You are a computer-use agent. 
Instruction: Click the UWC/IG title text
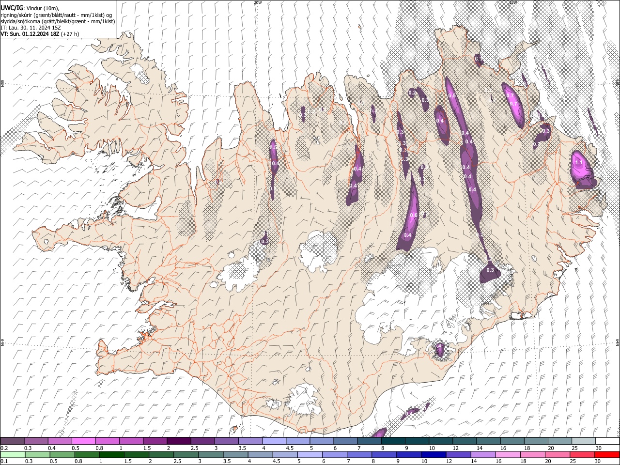click(12, 8)
